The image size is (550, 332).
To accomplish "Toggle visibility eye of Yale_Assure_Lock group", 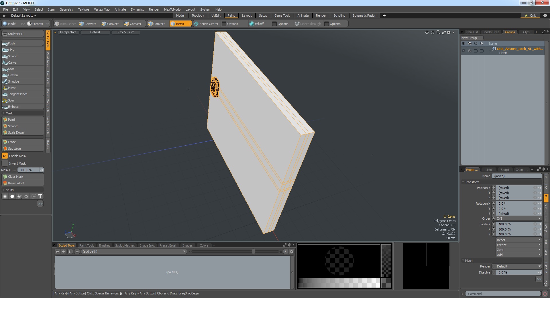I will pos(463,51).
